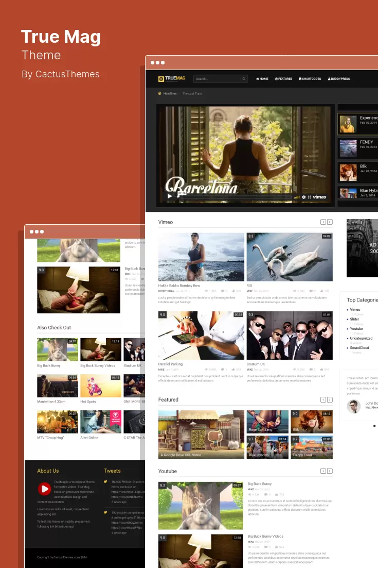Image resolution: width=378 pixels, height=568 pixels.
Task: Open the Blue Hybrido featured thumbnail
Action: [x=267, y=447]
